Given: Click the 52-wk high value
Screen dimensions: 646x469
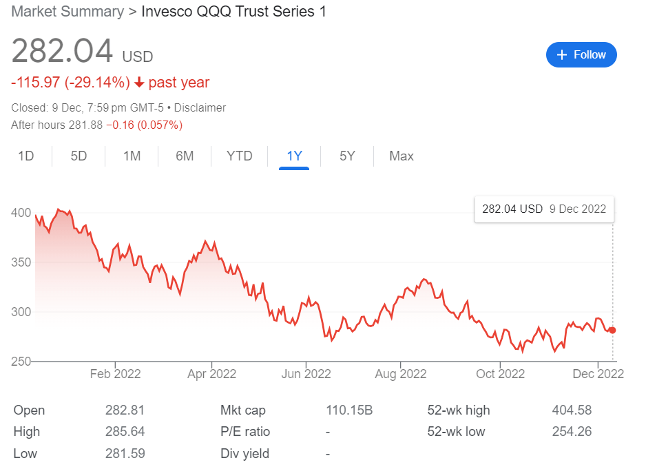Looking at the screenshot, I should tap(572, 410).
